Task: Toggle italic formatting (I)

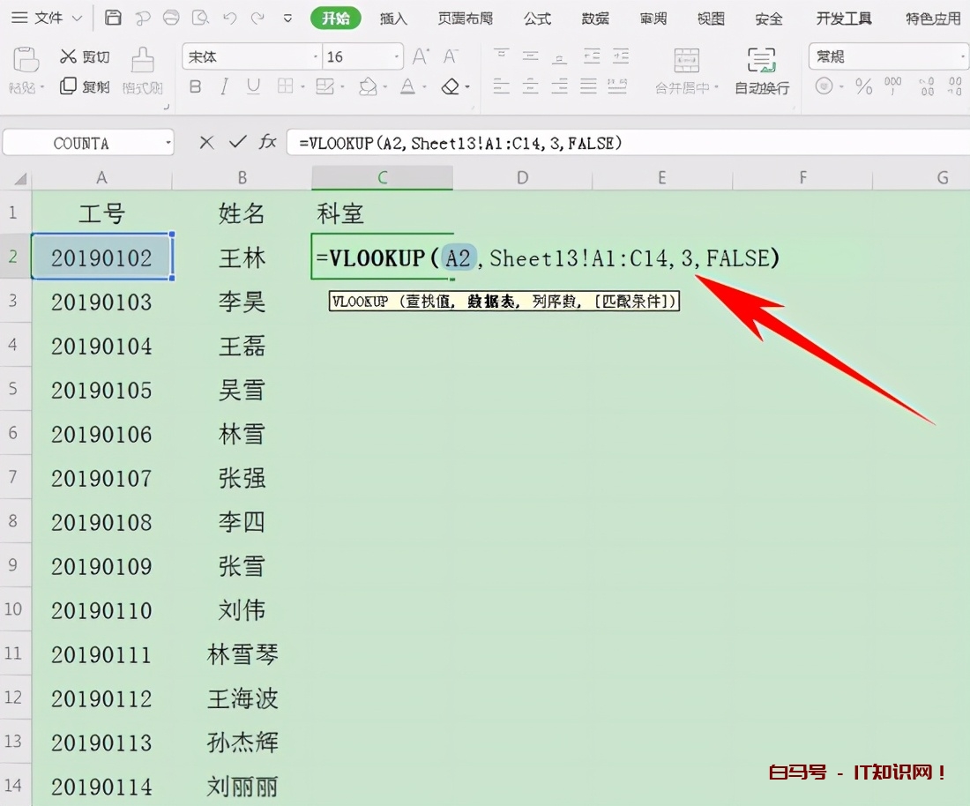Action: point(225,86)
